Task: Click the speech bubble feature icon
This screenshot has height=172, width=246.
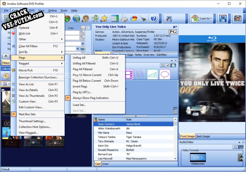Action: pyautogui.click(x=165, y=74)
